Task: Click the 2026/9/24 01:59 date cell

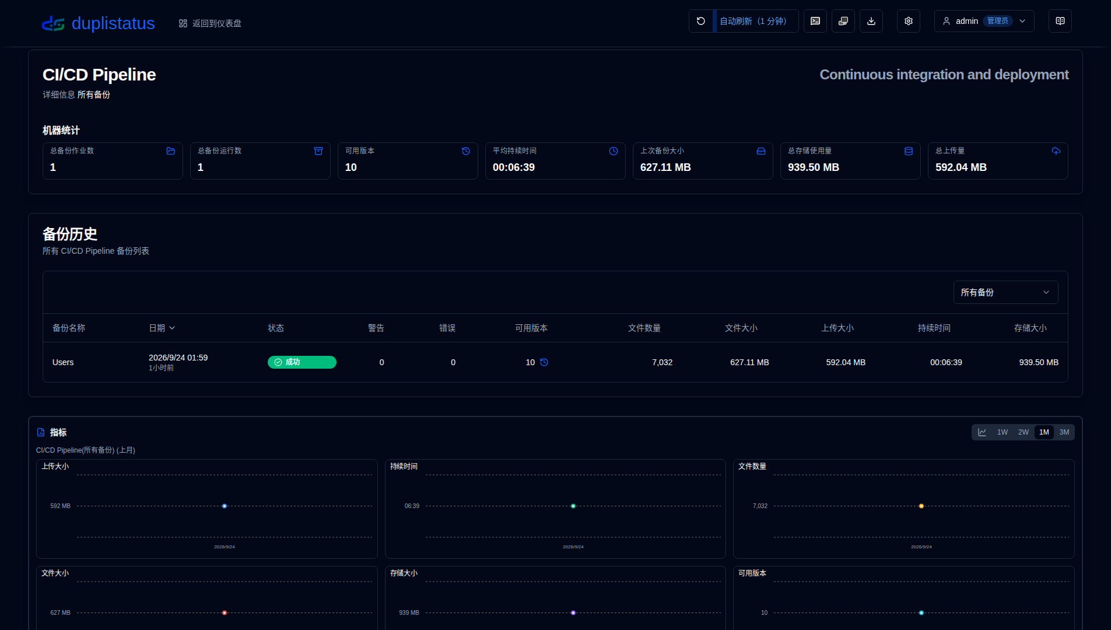Action: [178, 358]
